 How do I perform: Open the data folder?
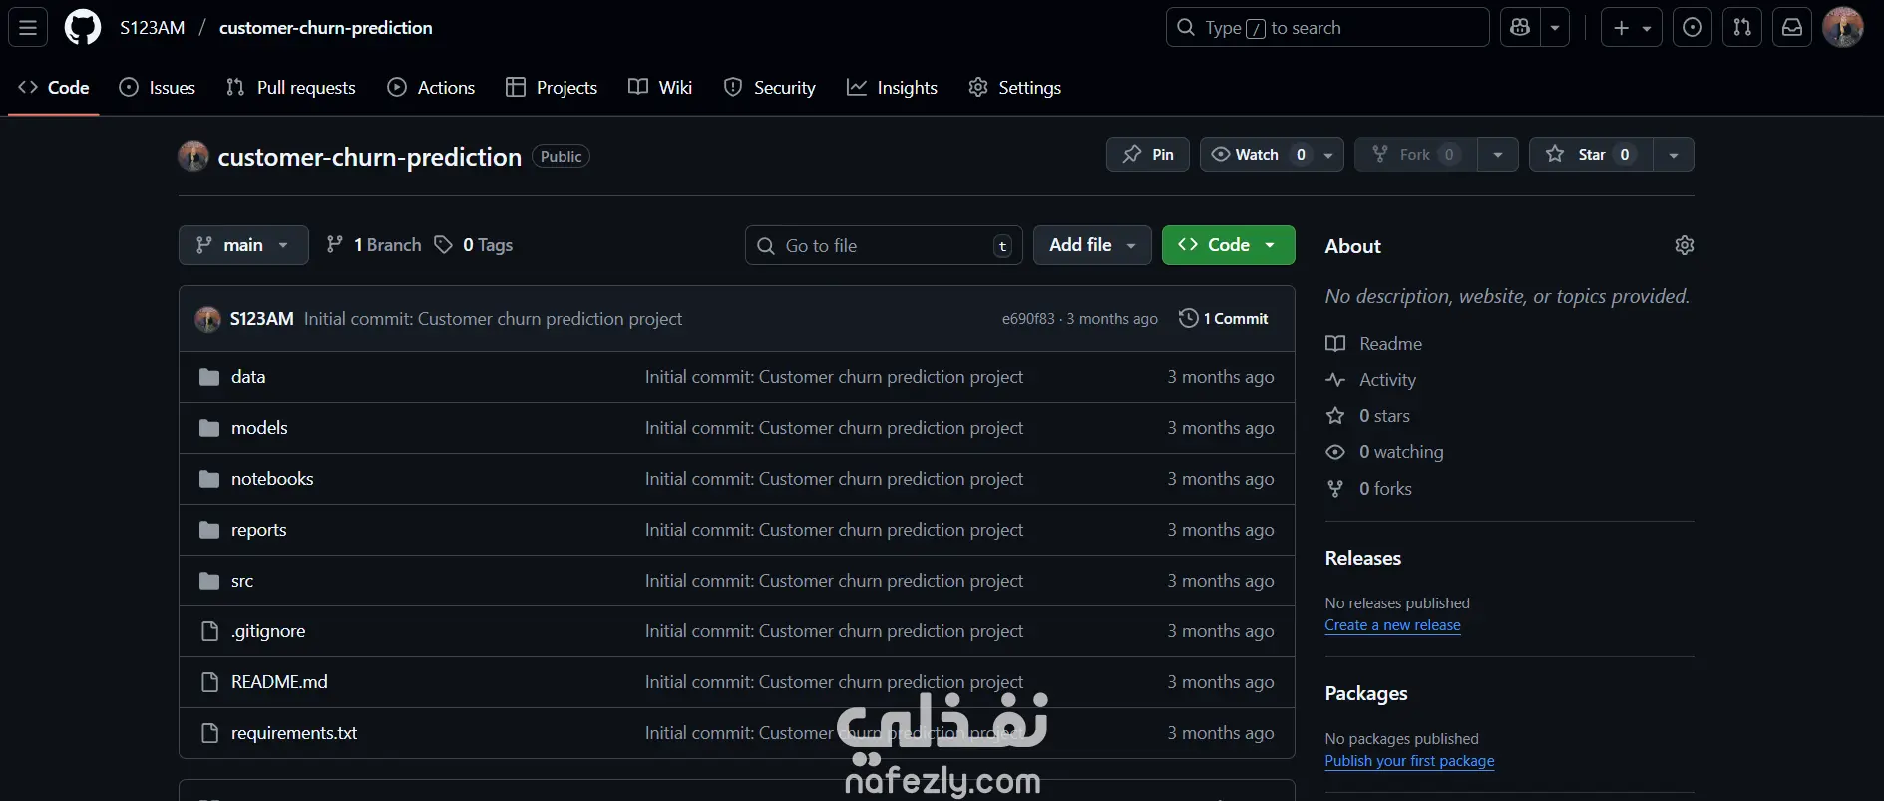[x=248, y=377]
